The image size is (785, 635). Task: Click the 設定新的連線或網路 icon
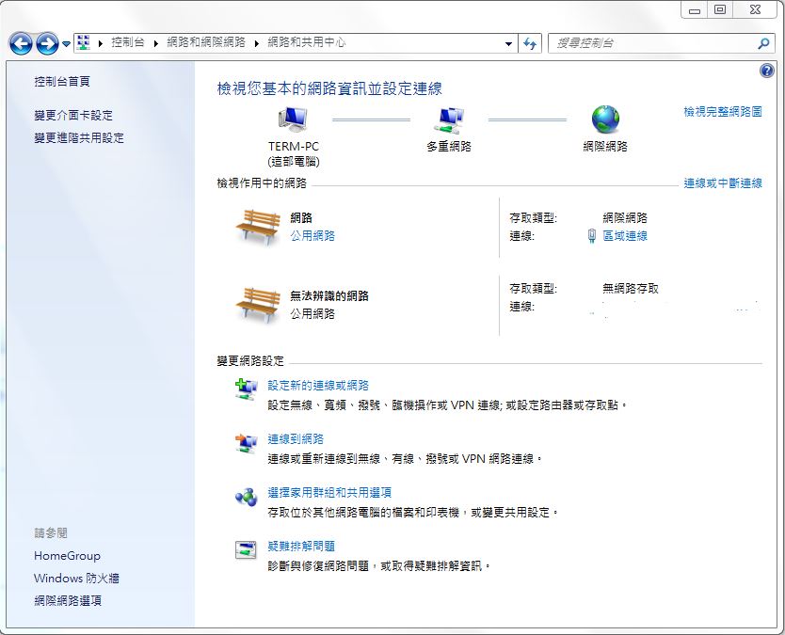tap(246, 389)
